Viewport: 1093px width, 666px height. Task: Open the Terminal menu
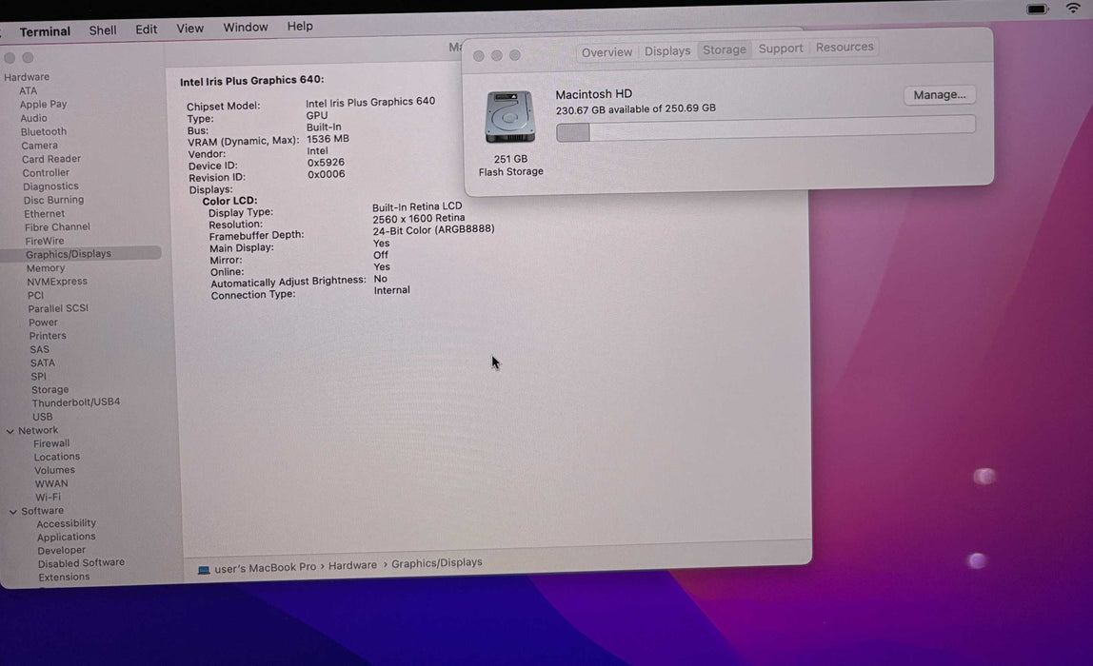[45, 31]
